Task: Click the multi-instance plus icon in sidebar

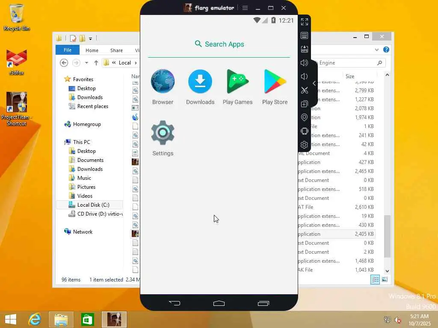Action: 304,104
